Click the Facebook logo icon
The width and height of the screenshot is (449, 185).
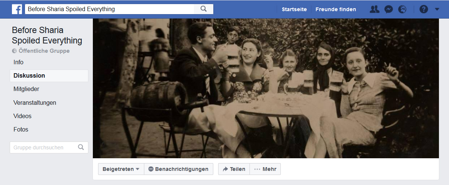point(17,9)
